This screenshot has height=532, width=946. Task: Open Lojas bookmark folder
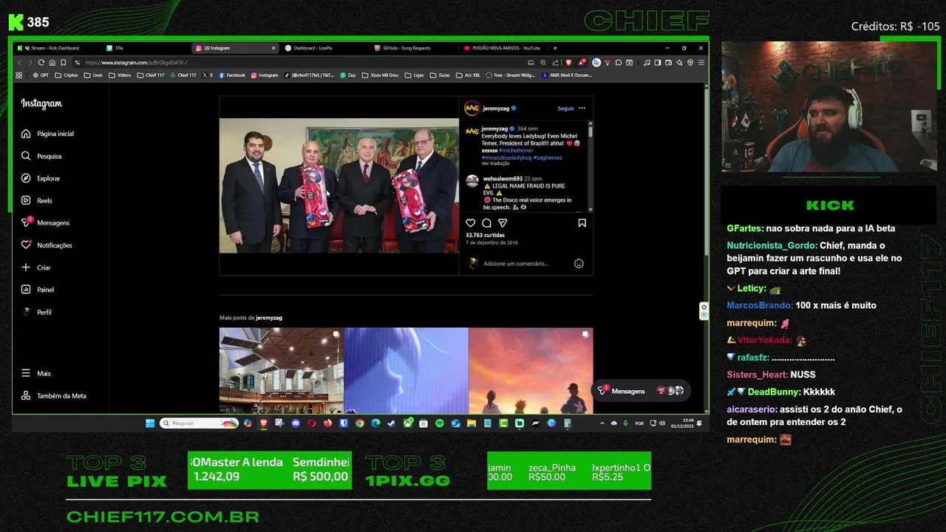click(414, 75)
